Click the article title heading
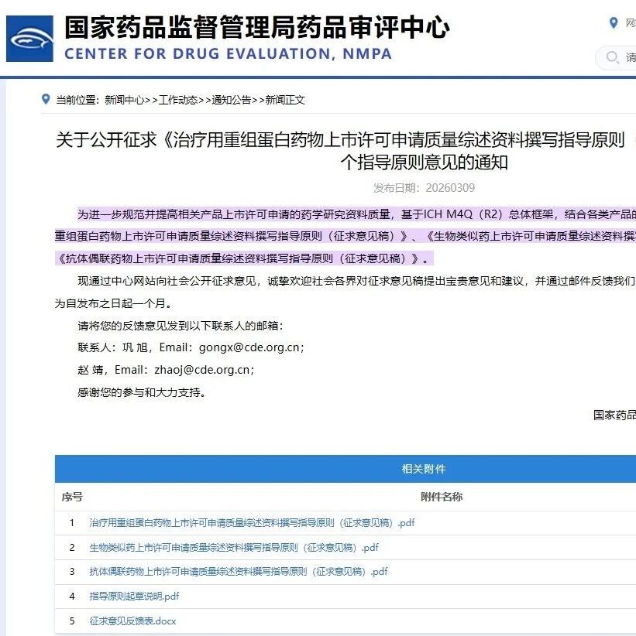Viewport: 636px width, 636px height. (346, 151)
